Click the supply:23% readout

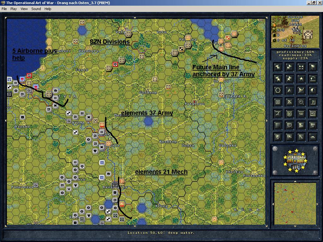(295, 58)
